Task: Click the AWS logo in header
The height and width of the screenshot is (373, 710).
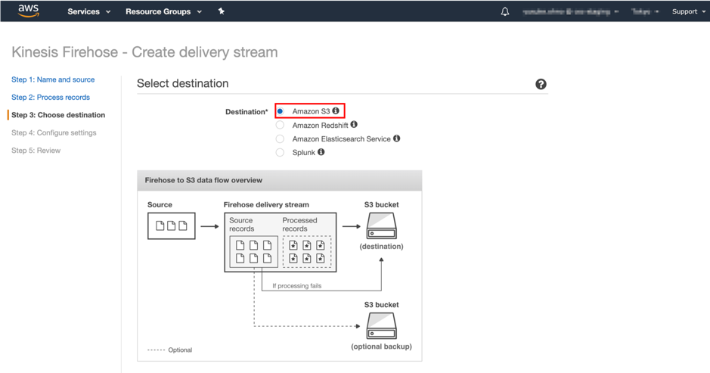Action: click(28, 11)
